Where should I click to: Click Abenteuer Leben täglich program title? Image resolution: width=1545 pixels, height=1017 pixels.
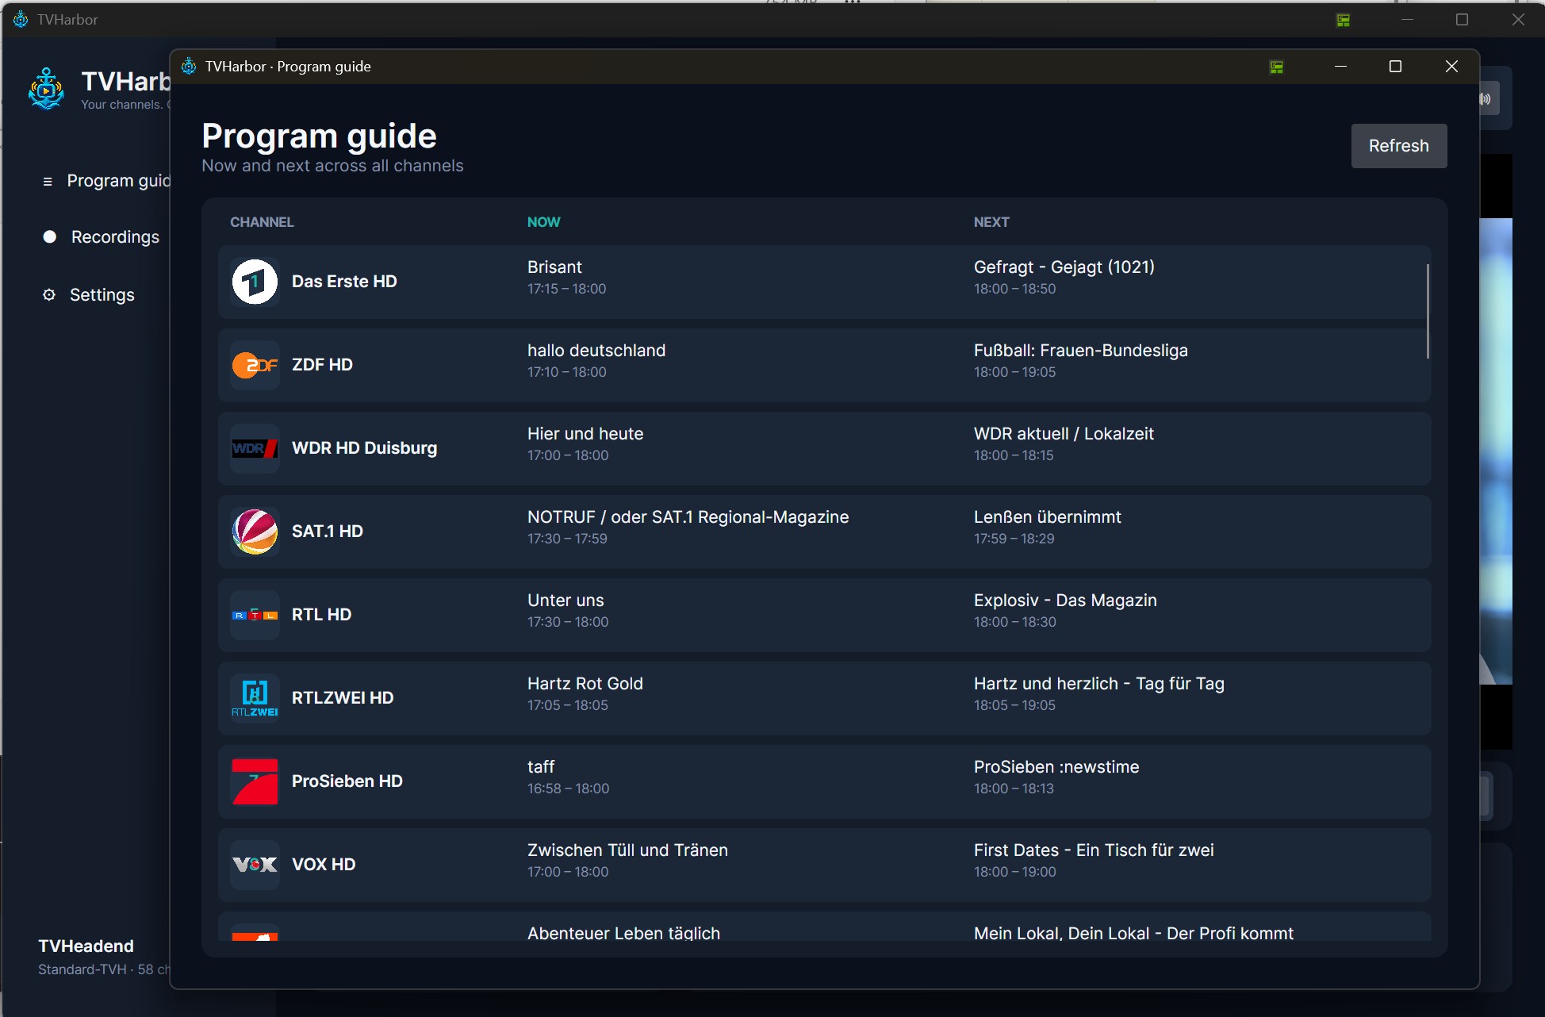[623, 933]
